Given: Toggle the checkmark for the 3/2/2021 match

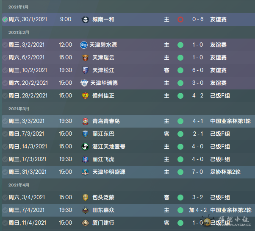Looking at the screenshot, I should point(5,45).
